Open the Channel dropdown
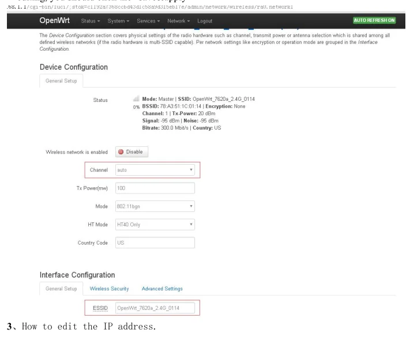This screenshot has height=341, width=410. [x=155, y=170]
